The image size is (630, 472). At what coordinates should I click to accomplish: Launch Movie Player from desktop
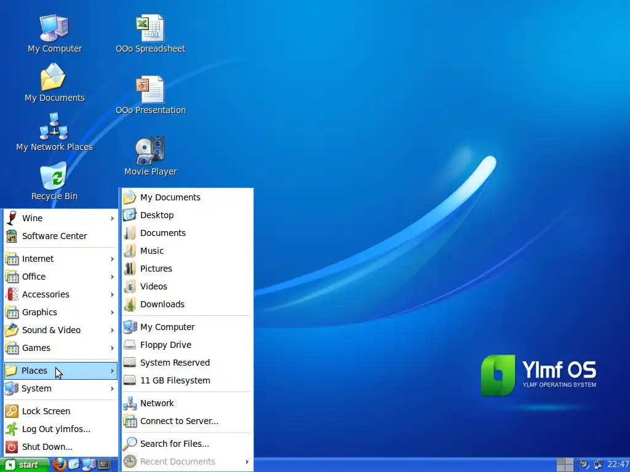pyautogui.click(x=150, y=157)
